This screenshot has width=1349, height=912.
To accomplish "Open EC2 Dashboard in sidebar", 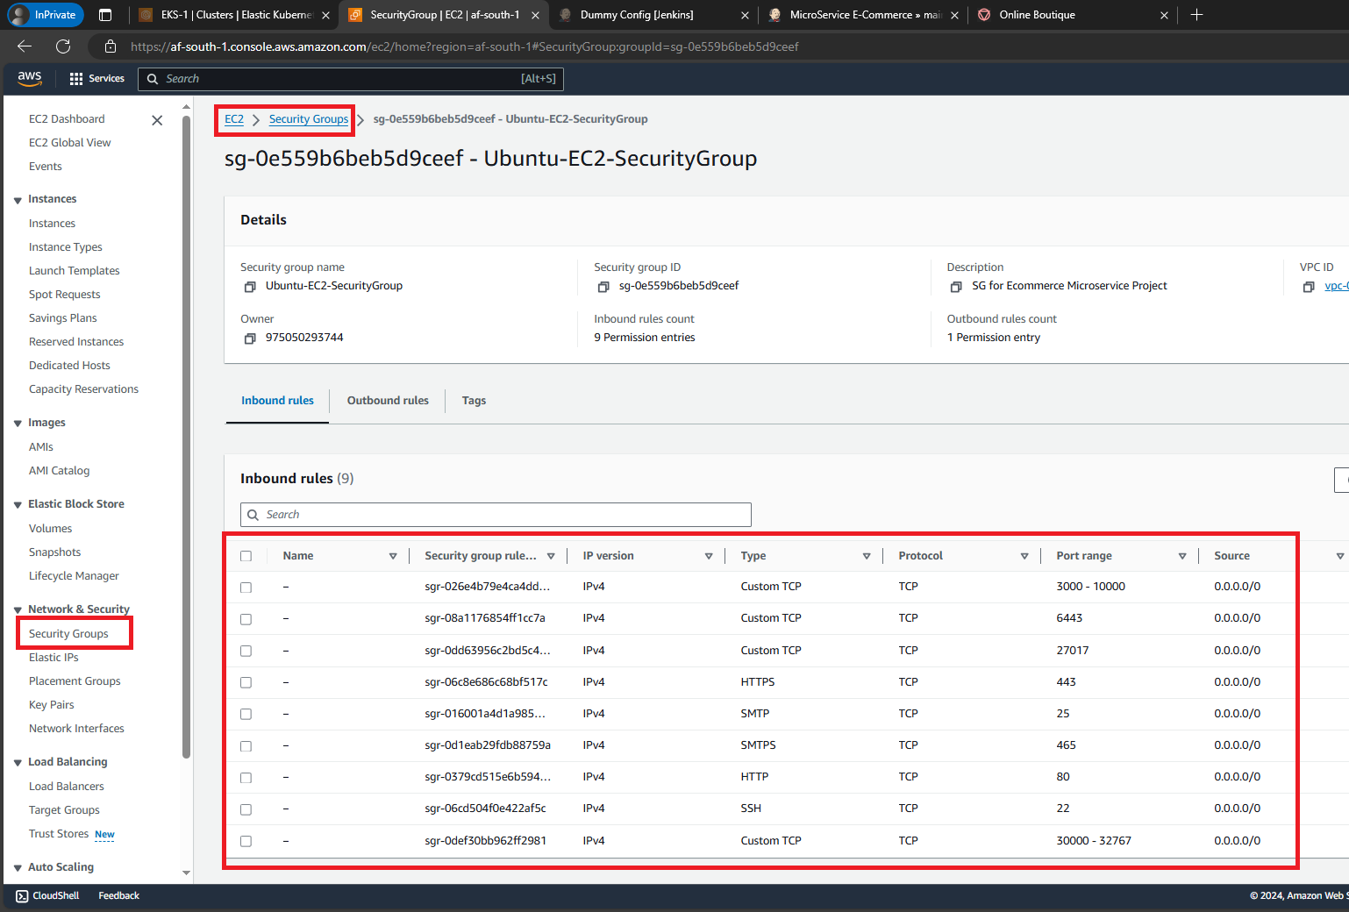I will (x=67, y=119).
